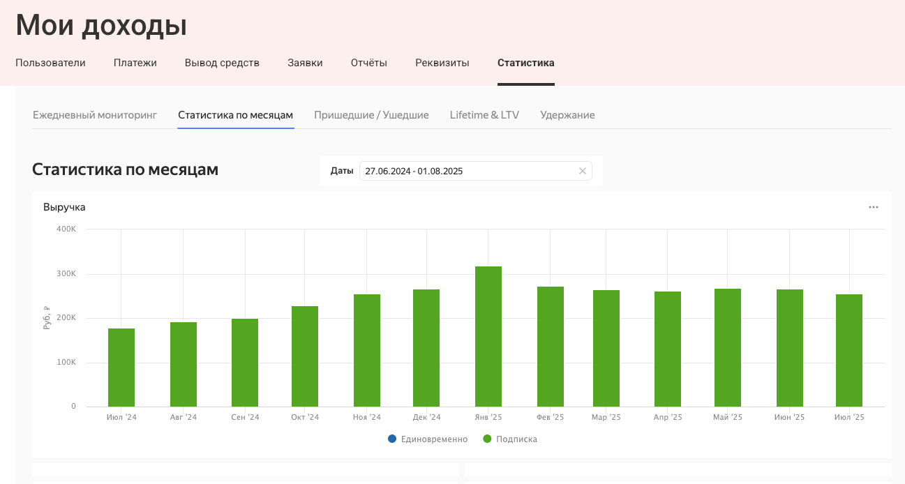Switch to the Пользователи tab

[x=50, y=63]
